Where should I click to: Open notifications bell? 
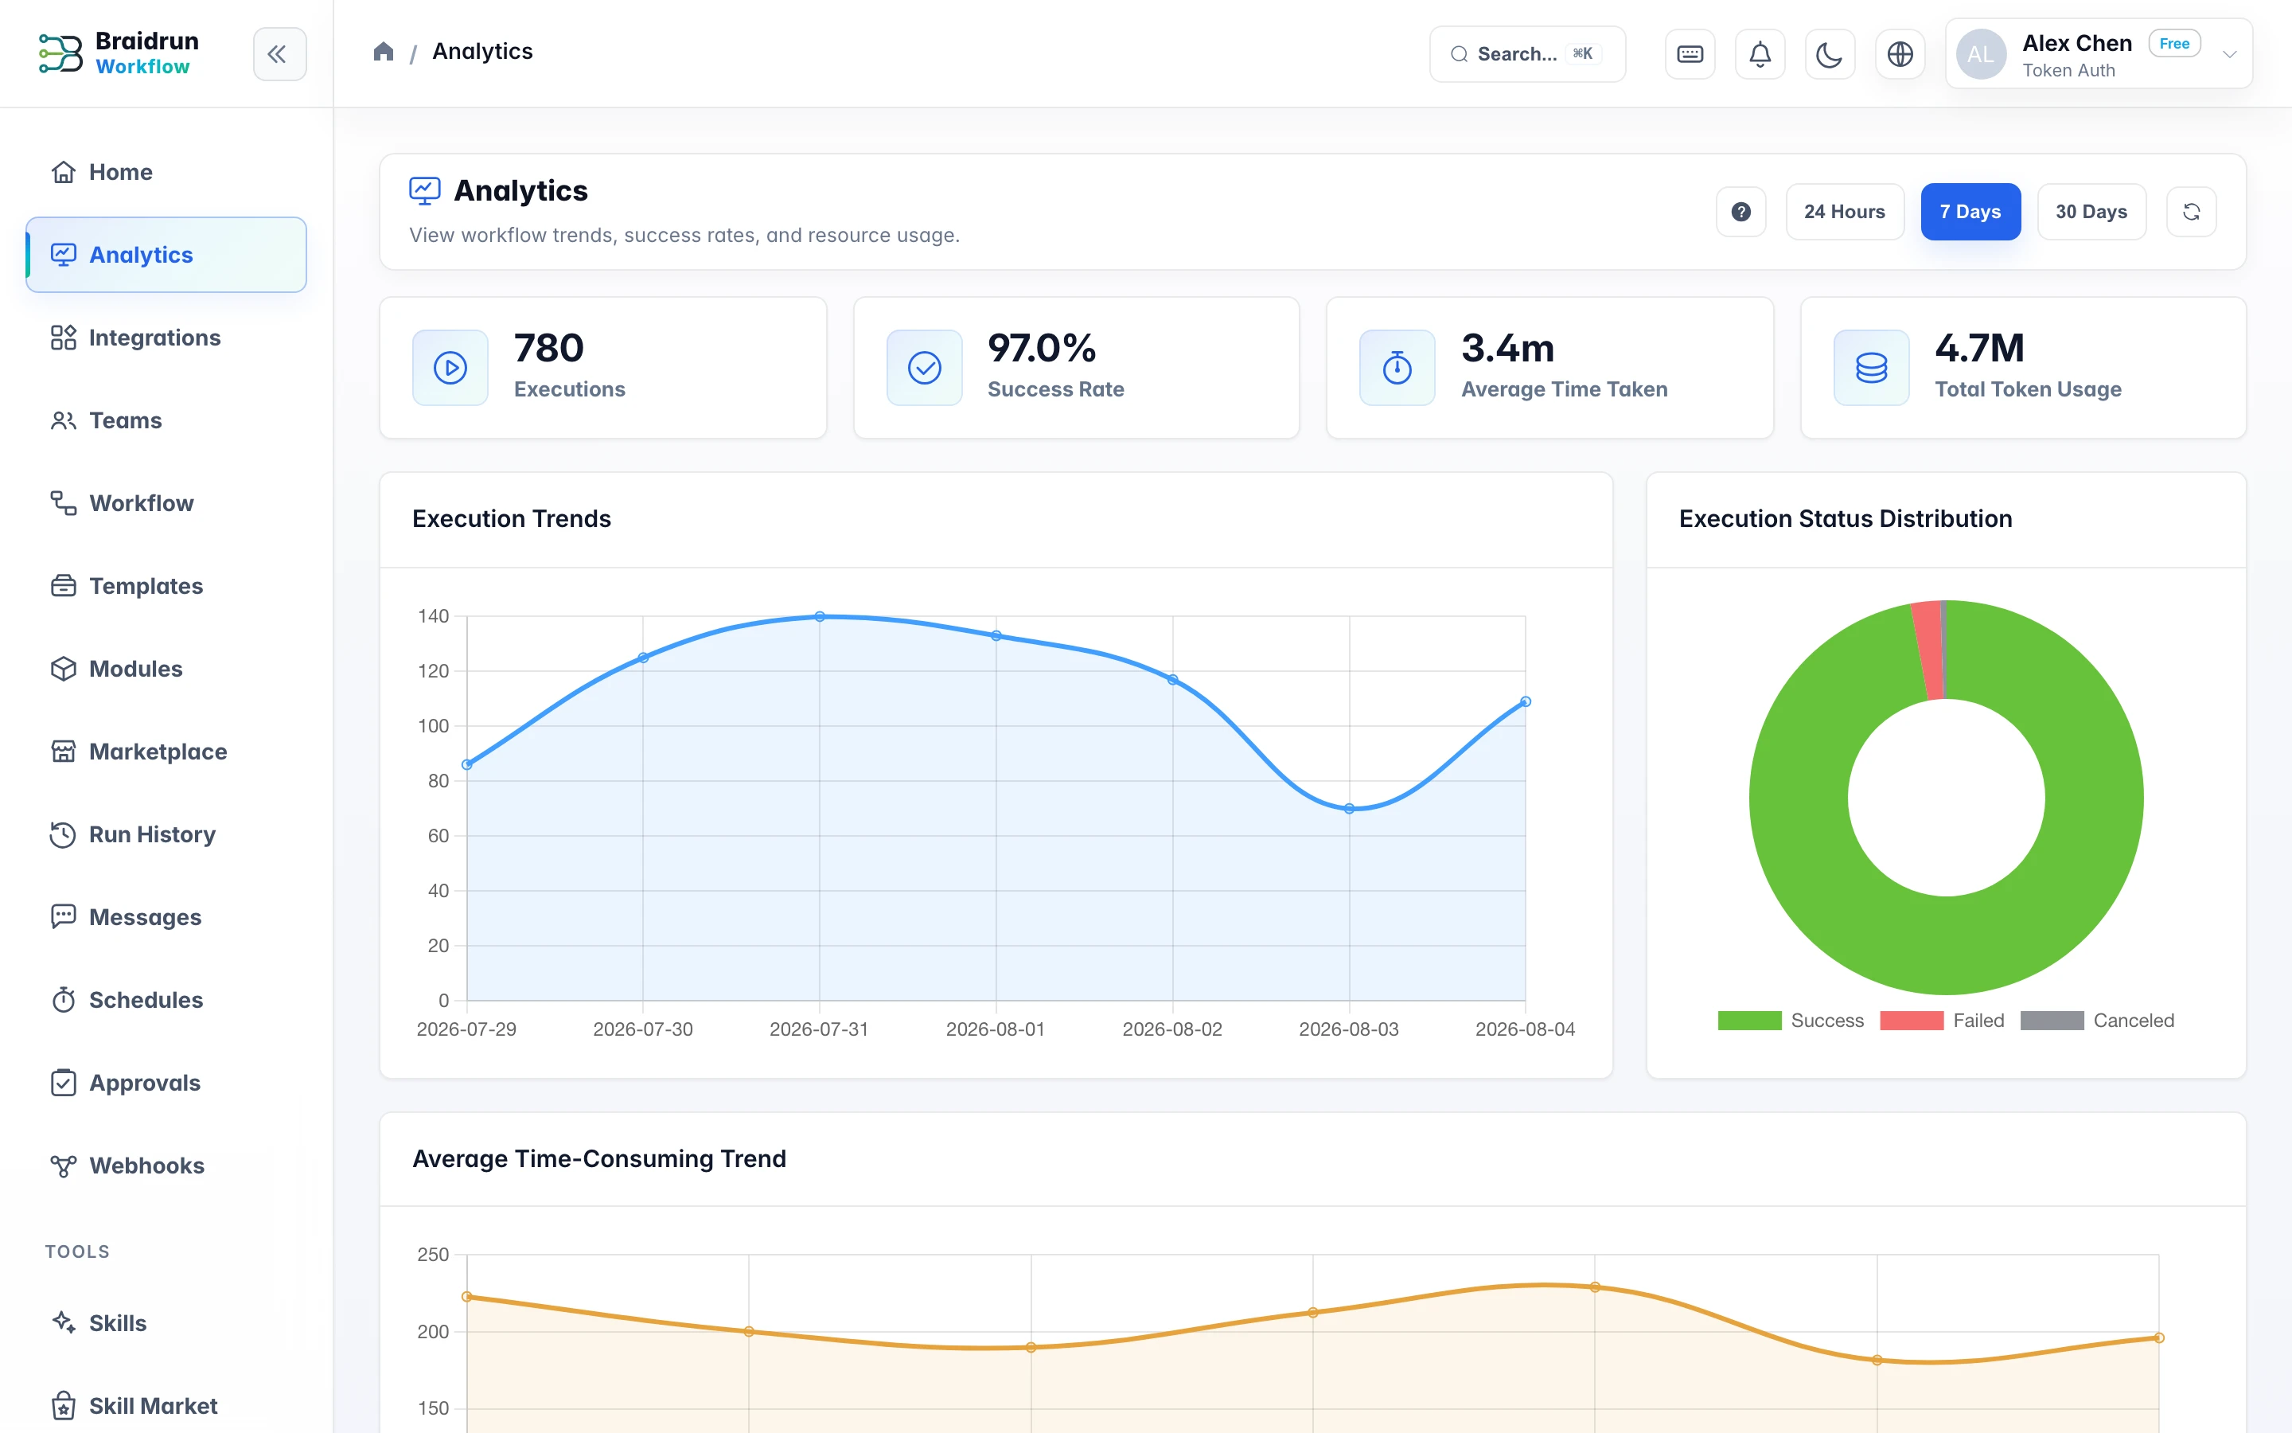[x=1760, y=54]
